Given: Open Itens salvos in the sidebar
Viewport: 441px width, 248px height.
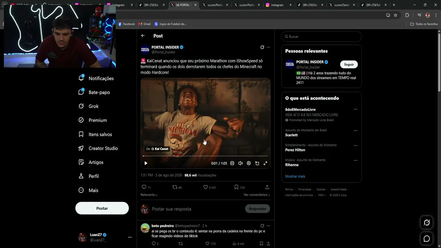Looking at the screenshot, I should click(x=95, y=134).
